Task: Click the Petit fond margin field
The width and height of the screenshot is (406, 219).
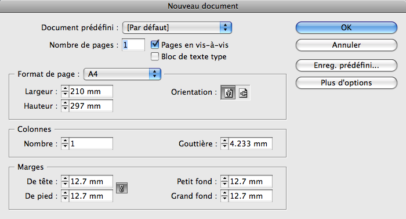Action: point(250,181)
